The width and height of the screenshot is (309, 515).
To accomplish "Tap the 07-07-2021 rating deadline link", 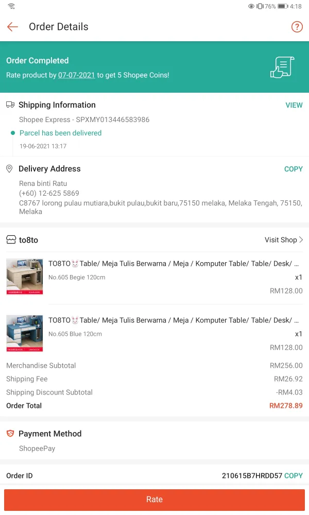I will click(77, 75).
